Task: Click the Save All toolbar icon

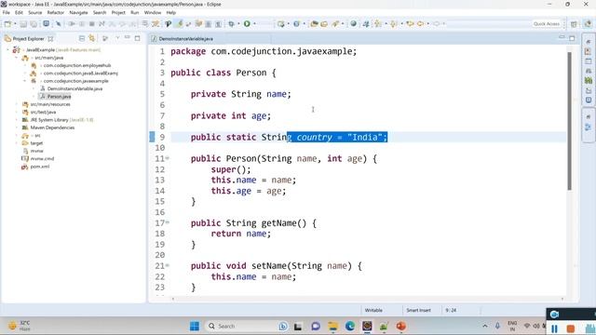Action: [34, 24]
